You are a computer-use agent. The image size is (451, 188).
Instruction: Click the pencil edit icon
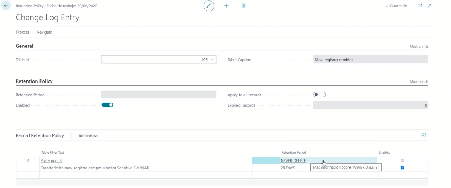209,6
